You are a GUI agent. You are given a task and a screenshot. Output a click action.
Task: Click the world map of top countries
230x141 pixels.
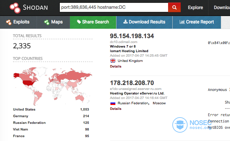coord(52,86)
